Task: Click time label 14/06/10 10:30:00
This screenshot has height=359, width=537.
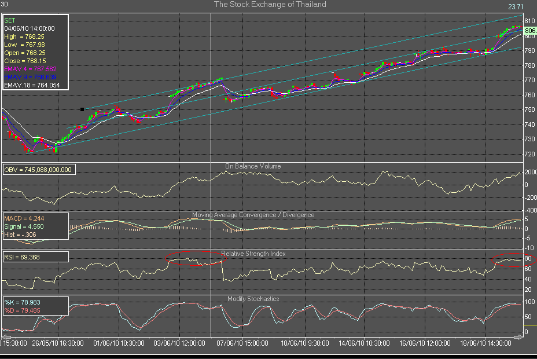Action: pyautogui.click(x=364, y=343)
